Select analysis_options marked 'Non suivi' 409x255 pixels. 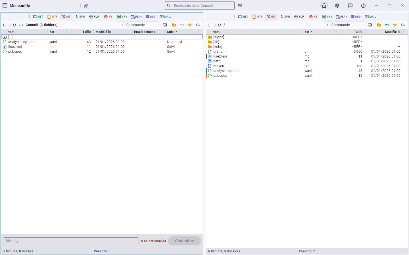tap(102, 42)
